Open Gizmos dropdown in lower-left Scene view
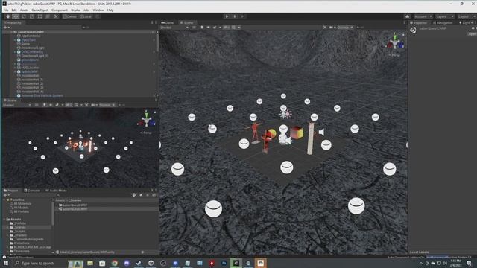This screenshot has width=477, height=268. tap(107, 105)
